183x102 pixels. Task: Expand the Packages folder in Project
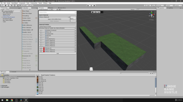[x=1, y=87]
